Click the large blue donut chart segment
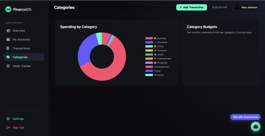The height and width of the screenshot is (136, 265). point(85,51)
